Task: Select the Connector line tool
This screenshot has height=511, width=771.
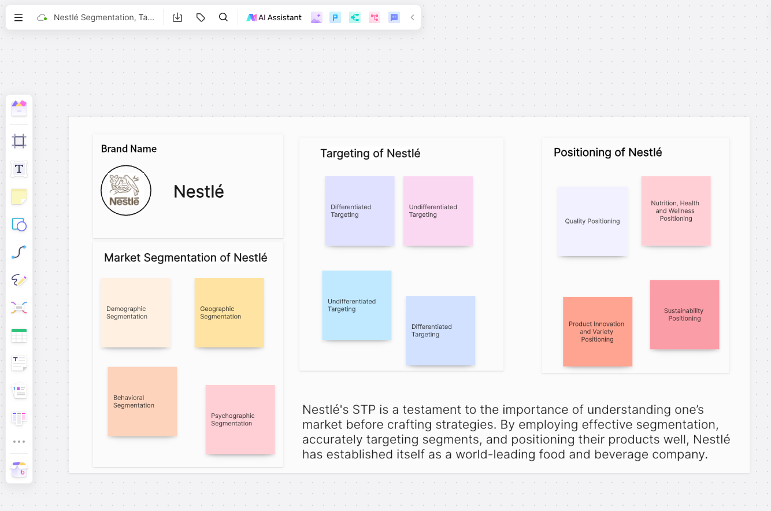Action: pos(19,252)
